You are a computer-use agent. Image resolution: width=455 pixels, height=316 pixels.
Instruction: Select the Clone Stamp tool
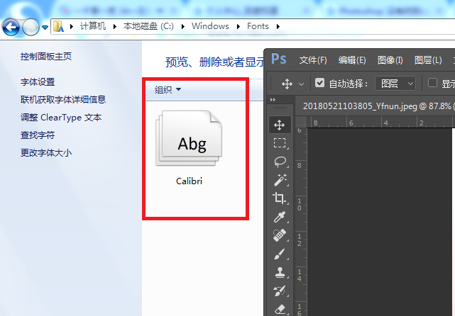280,272
